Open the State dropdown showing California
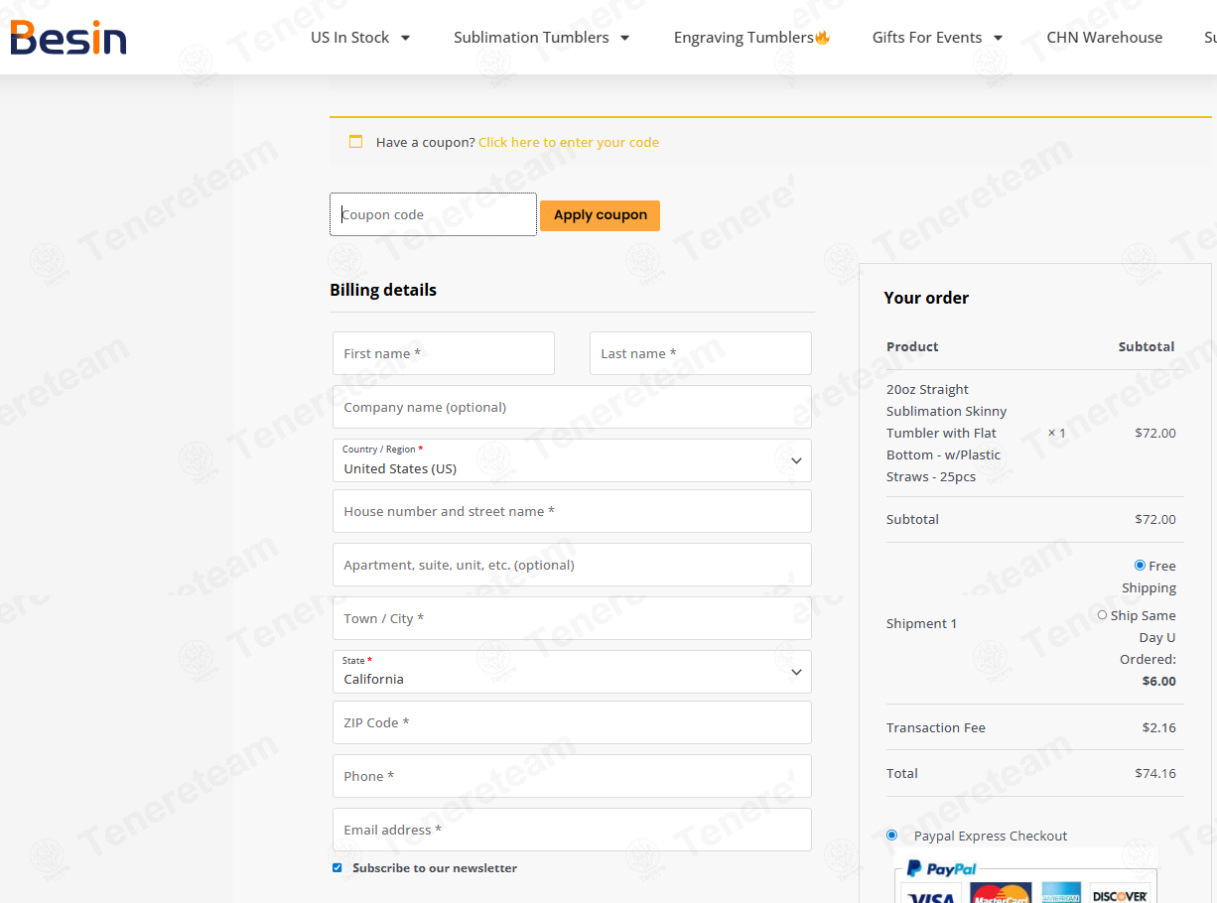This screenshot has width=1217, height=903. (572, 672)
